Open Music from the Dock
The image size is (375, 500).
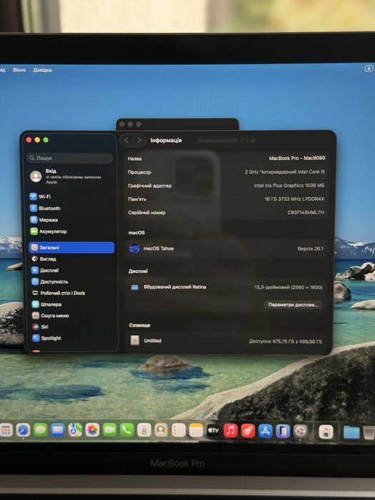pos(231,431)
